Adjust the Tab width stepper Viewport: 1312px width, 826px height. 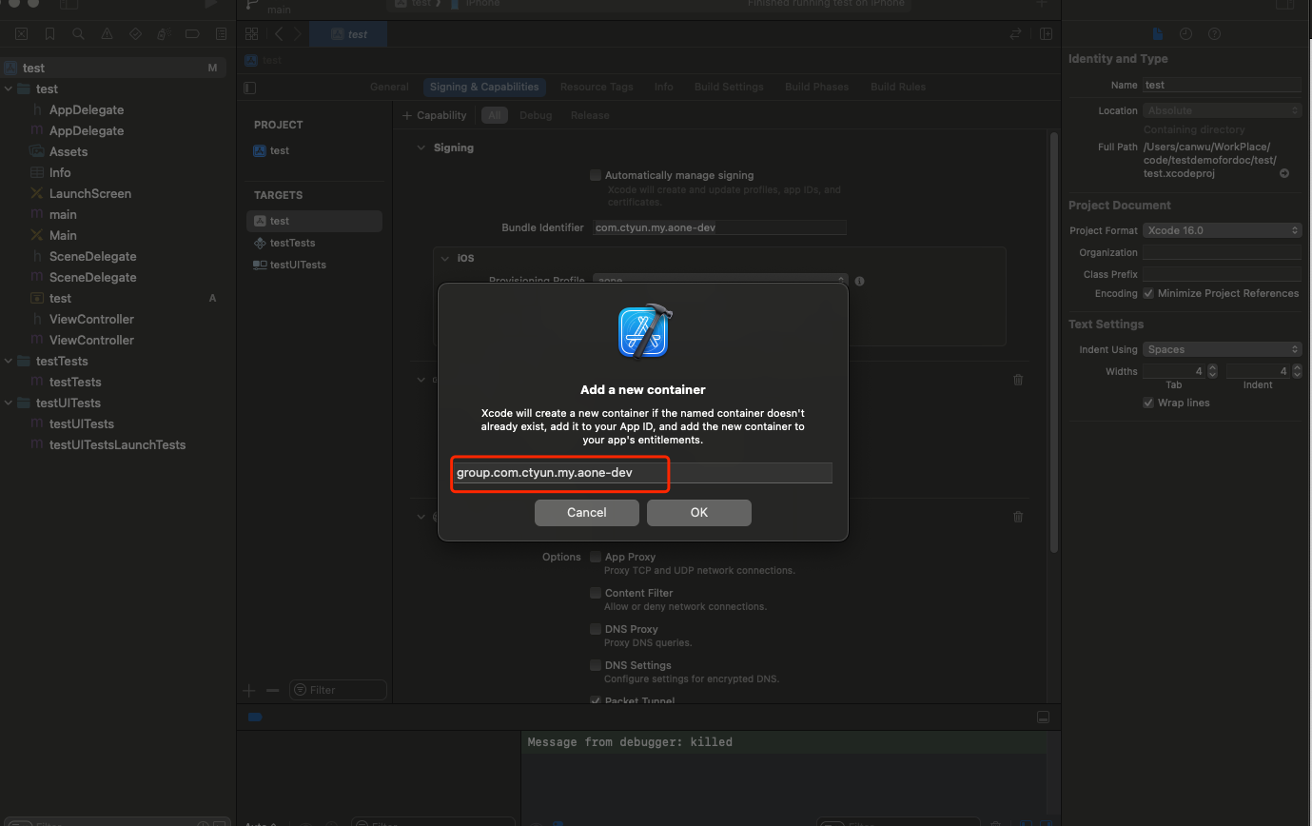pos(1212,371)
